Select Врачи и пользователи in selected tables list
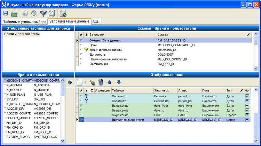 point(22,34)
